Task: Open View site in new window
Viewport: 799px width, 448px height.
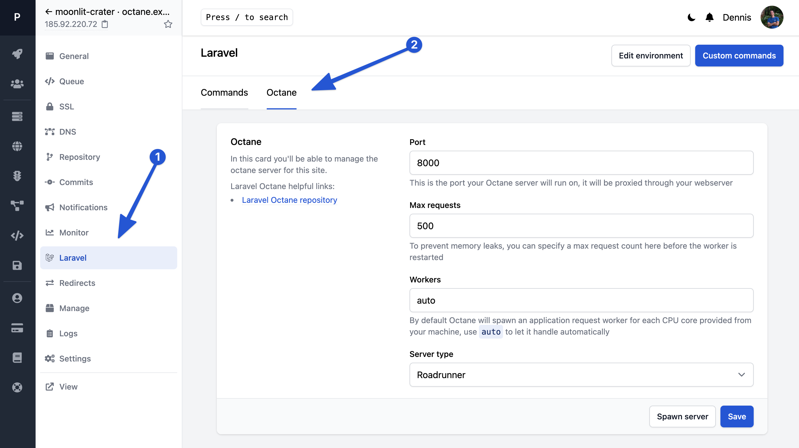Action: (109, 387)
